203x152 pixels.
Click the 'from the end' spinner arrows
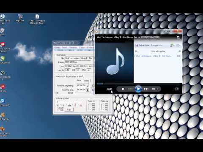click(88, 90)
